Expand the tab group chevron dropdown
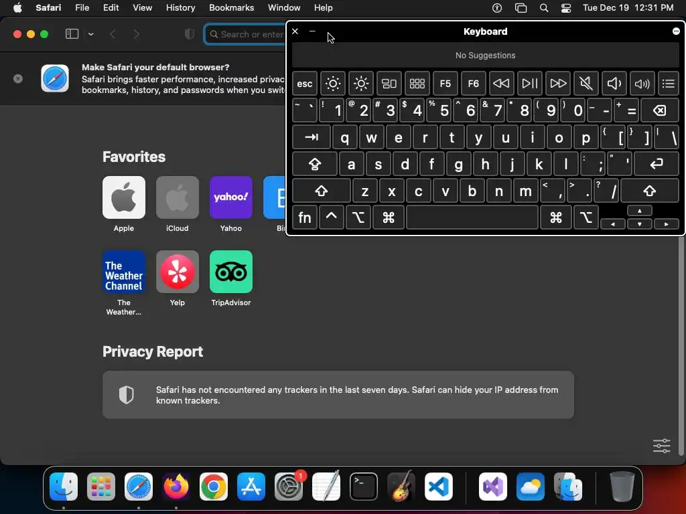This screenshot has width=686, height=514. point(90,34)
